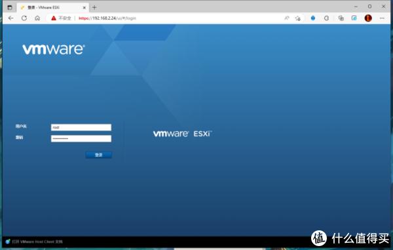Minimize the browser window
393x250 pixels.
[356, 7]
